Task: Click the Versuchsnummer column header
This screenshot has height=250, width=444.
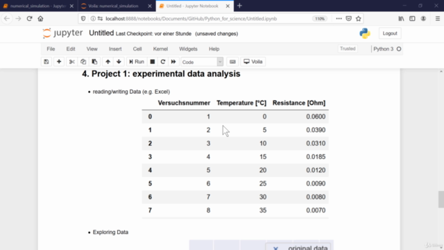Action: pos(184,103)
